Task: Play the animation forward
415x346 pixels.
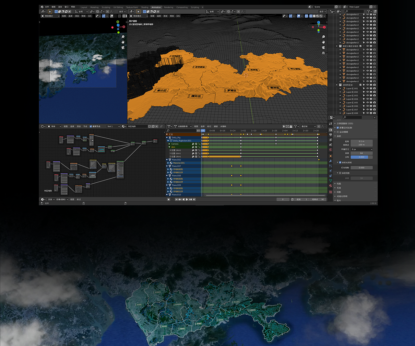Action: [x=187, y=200]
